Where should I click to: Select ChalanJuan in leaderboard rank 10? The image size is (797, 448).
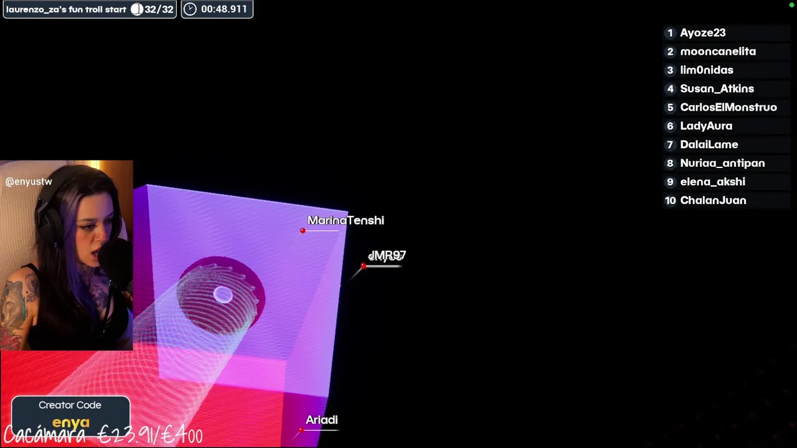tap(727, 201)
